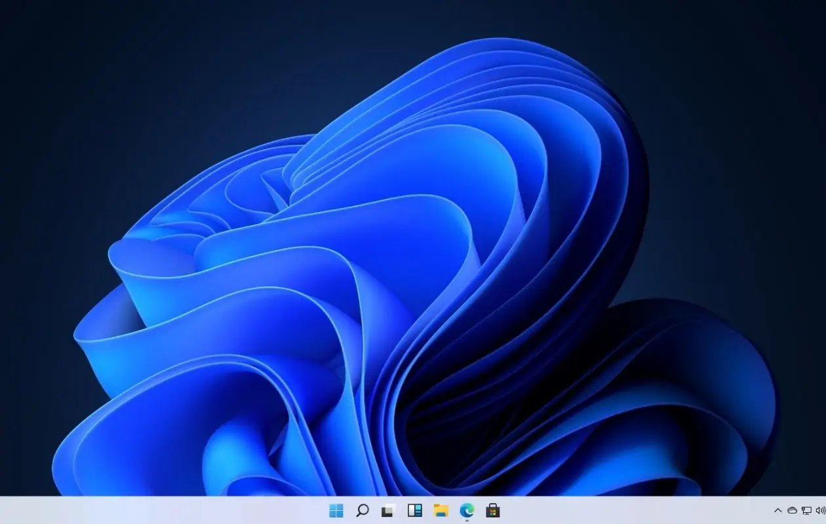The width and height of the screenshot is (826, 524).
Task: Show the chevron to reveal overflow tray icons
Action: 778,510
